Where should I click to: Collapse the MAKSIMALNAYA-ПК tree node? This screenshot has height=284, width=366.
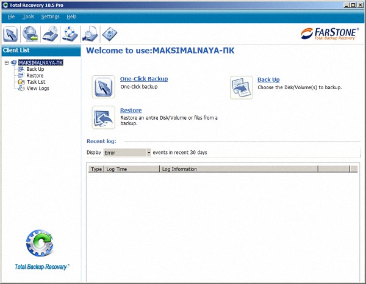(x=6, y=62)
